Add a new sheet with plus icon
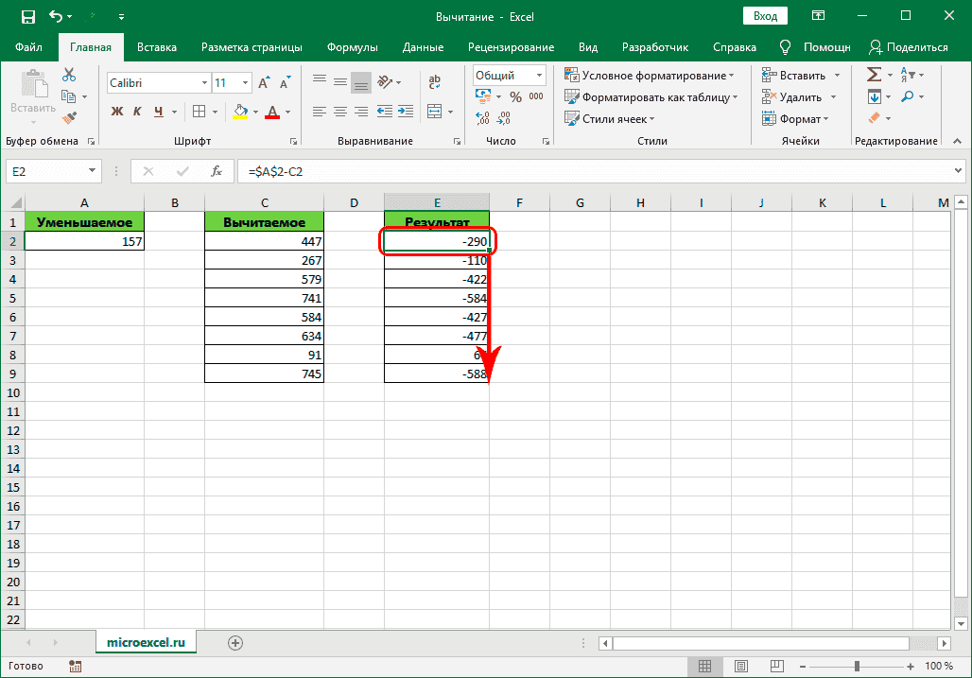 pyautogui.click(x=235, y=642)
